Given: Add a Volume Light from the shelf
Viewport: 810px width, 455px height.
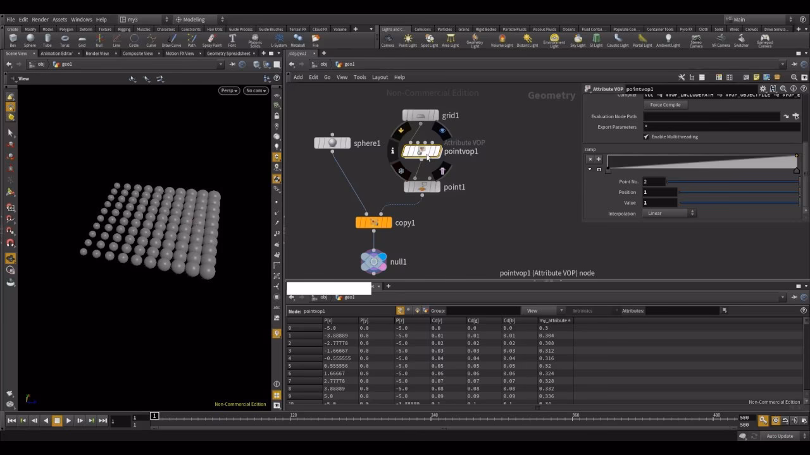Looking at the screenshot, I should coord(502,40).
